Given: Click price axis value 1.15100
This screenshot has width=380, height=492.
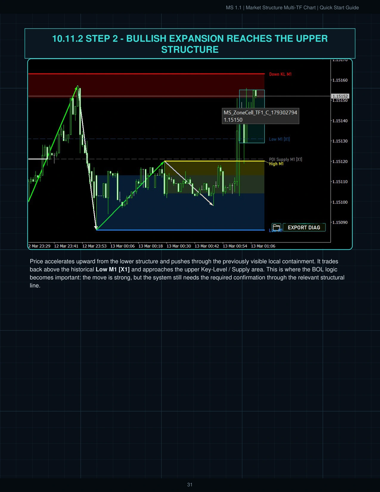Looking at the screenshot, I should tap(340, 202).
